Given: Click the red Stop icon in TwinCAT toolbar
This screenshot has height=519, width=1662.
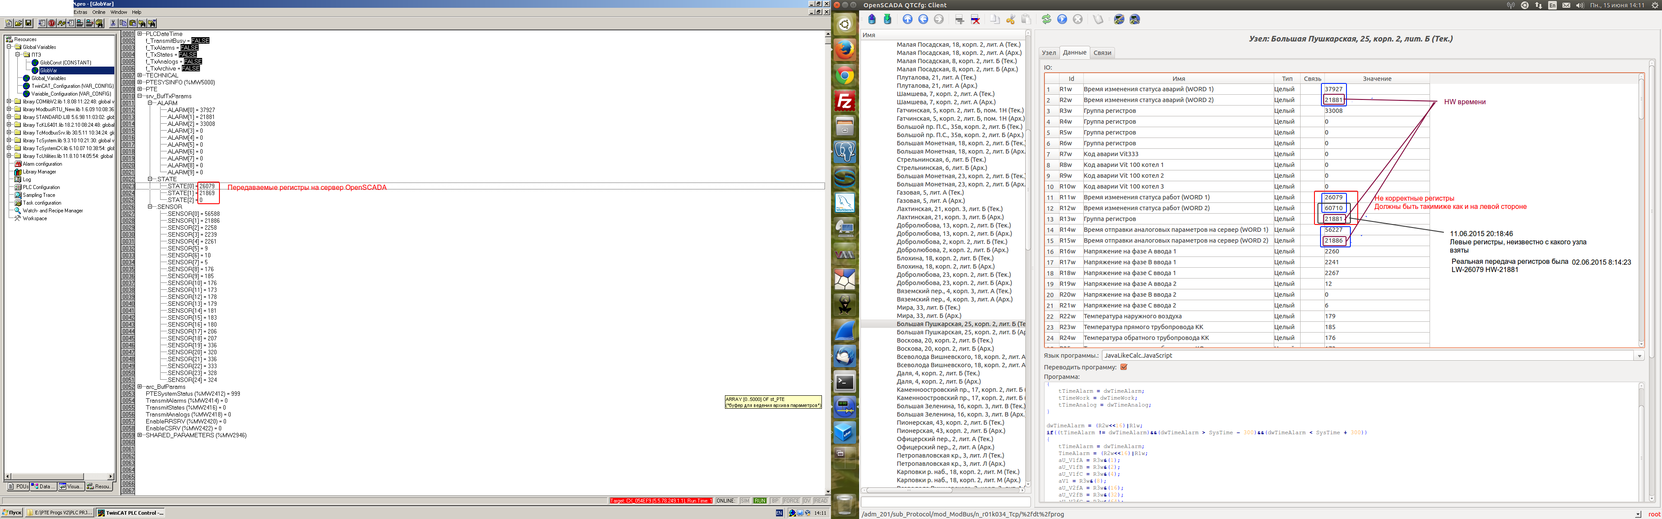Looking at the screenshot, I should point(52,23).
